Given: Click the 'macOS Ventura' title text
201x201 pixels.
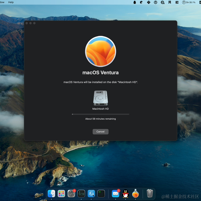Looking at the screenshot, I should click(100, 73).
